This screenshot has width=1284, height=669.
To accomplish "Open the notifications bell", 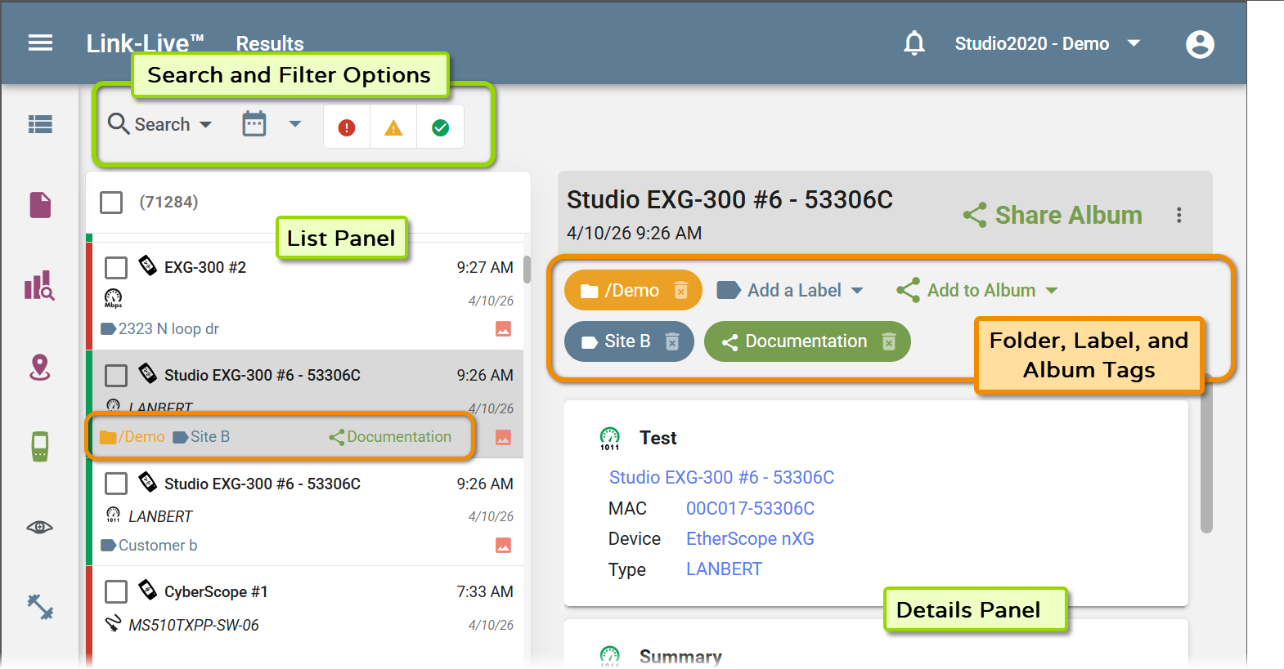I will [914, 42].
